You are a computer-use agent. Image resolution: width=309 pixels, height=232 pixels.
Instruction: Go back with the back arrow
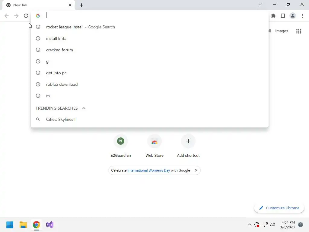coord(7,16)
